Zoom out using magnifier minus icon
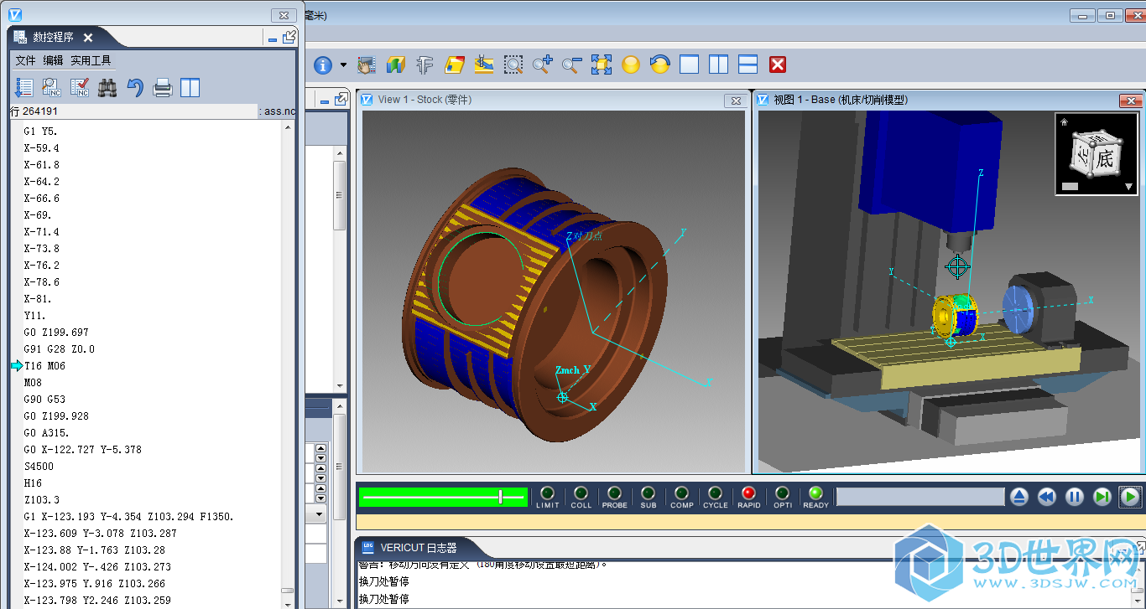The image size is (1146, 609). [572, 65]
